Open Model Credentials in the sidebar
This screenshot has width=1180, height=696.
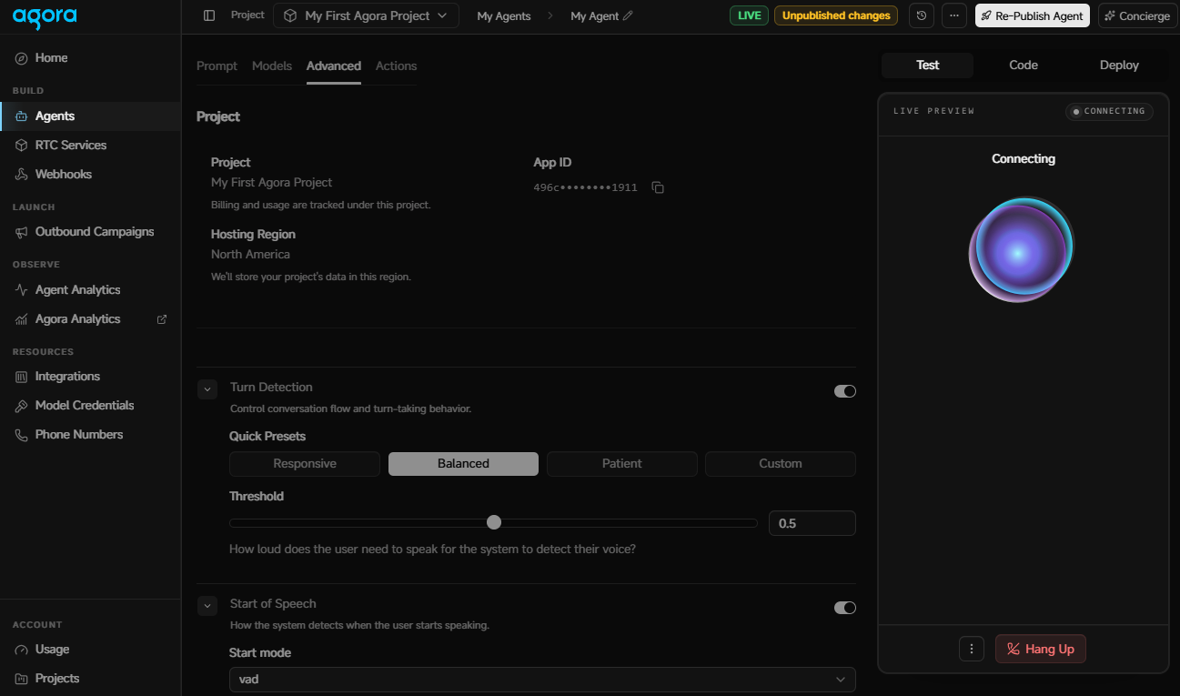point(90,406)
